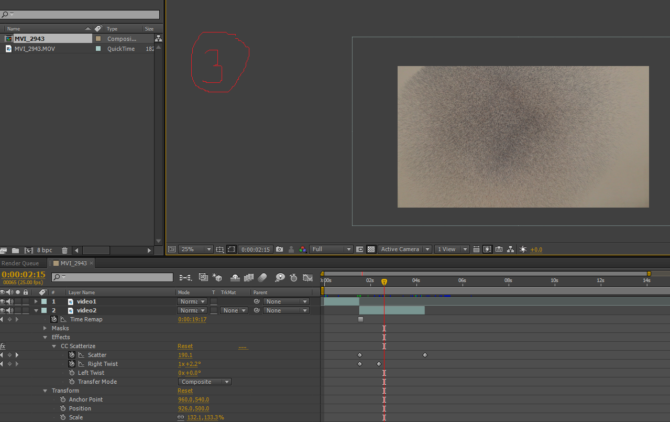Click the Show Channel RGB circles icon
Viewport: 670px width, 422px height.
(x=302, y=250)
